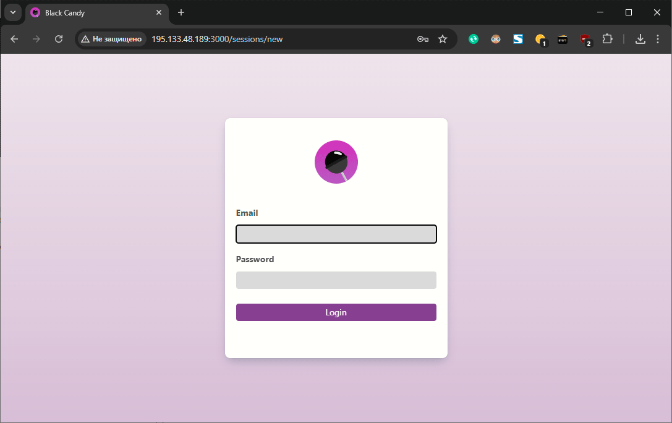Open the green circular arrows extension
Screen dimensions: 672x423
[x=474, y=39]
